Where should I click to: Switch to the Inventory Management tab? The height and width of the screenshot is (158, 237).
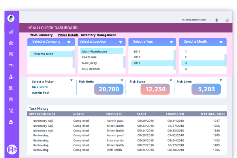(98, 35)
